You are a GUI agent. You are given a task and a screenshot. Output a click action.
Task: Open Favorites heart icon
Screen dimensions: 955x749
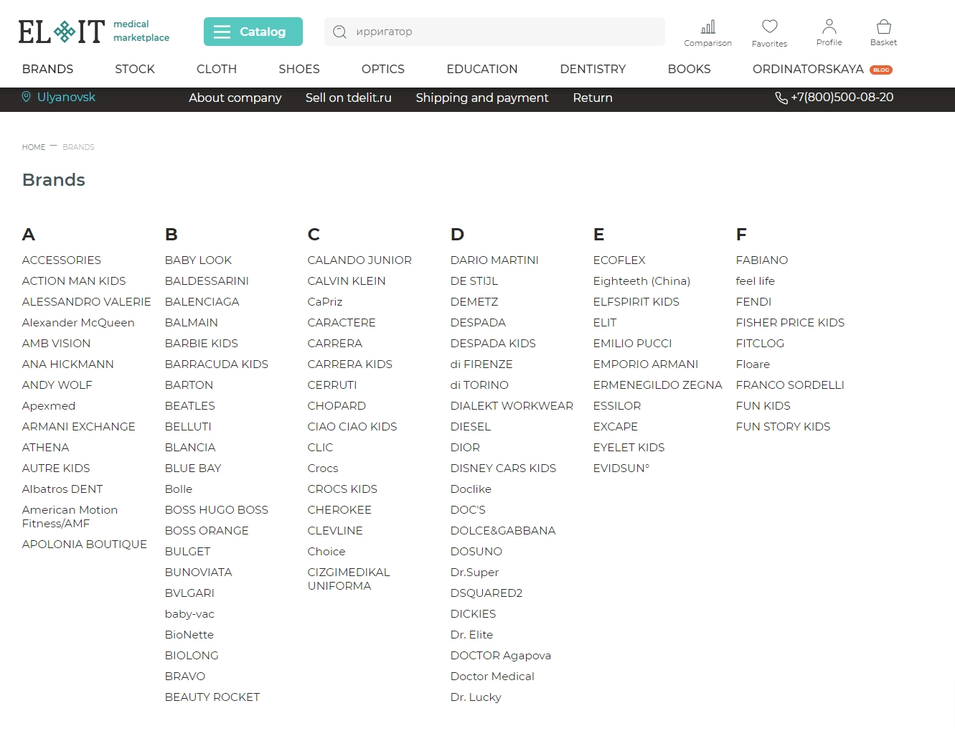tap(770, 27)
